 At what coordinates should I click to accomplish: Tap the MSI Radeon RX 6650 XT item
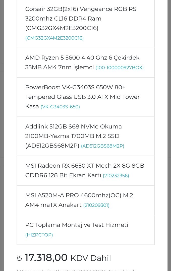click(85, 166)
